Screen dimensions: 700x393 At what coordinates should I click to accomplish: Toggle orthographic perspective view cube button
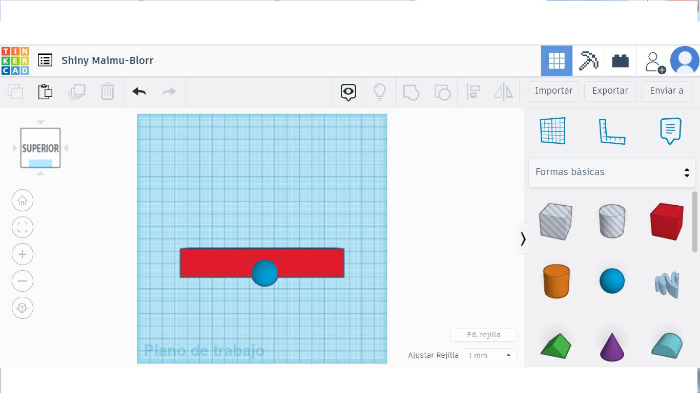tap(23, 308)
